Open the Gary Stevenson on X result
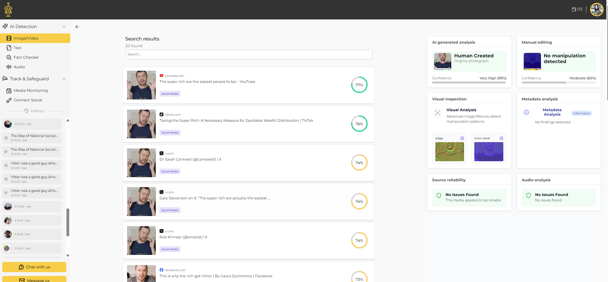Image resolution: width=608 pixels, height=282 pixels. coord(249,202)
